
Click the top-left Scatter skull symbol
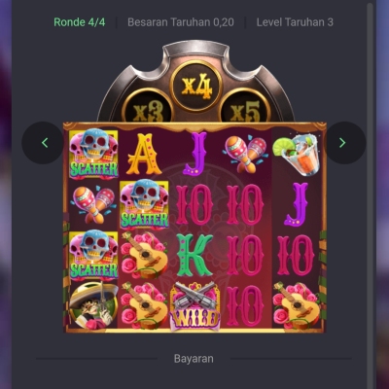click(93, 154)
